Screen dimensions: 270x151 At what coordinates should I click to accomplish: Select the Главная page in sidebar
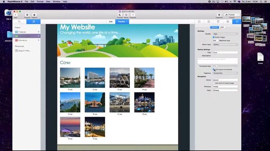coord(27,32)
